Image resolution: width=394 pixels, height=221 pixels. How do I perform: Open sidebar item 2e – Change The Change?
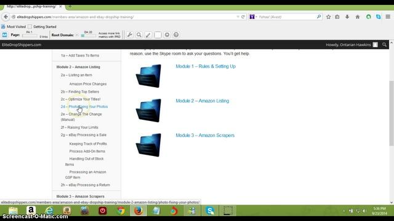81,117
